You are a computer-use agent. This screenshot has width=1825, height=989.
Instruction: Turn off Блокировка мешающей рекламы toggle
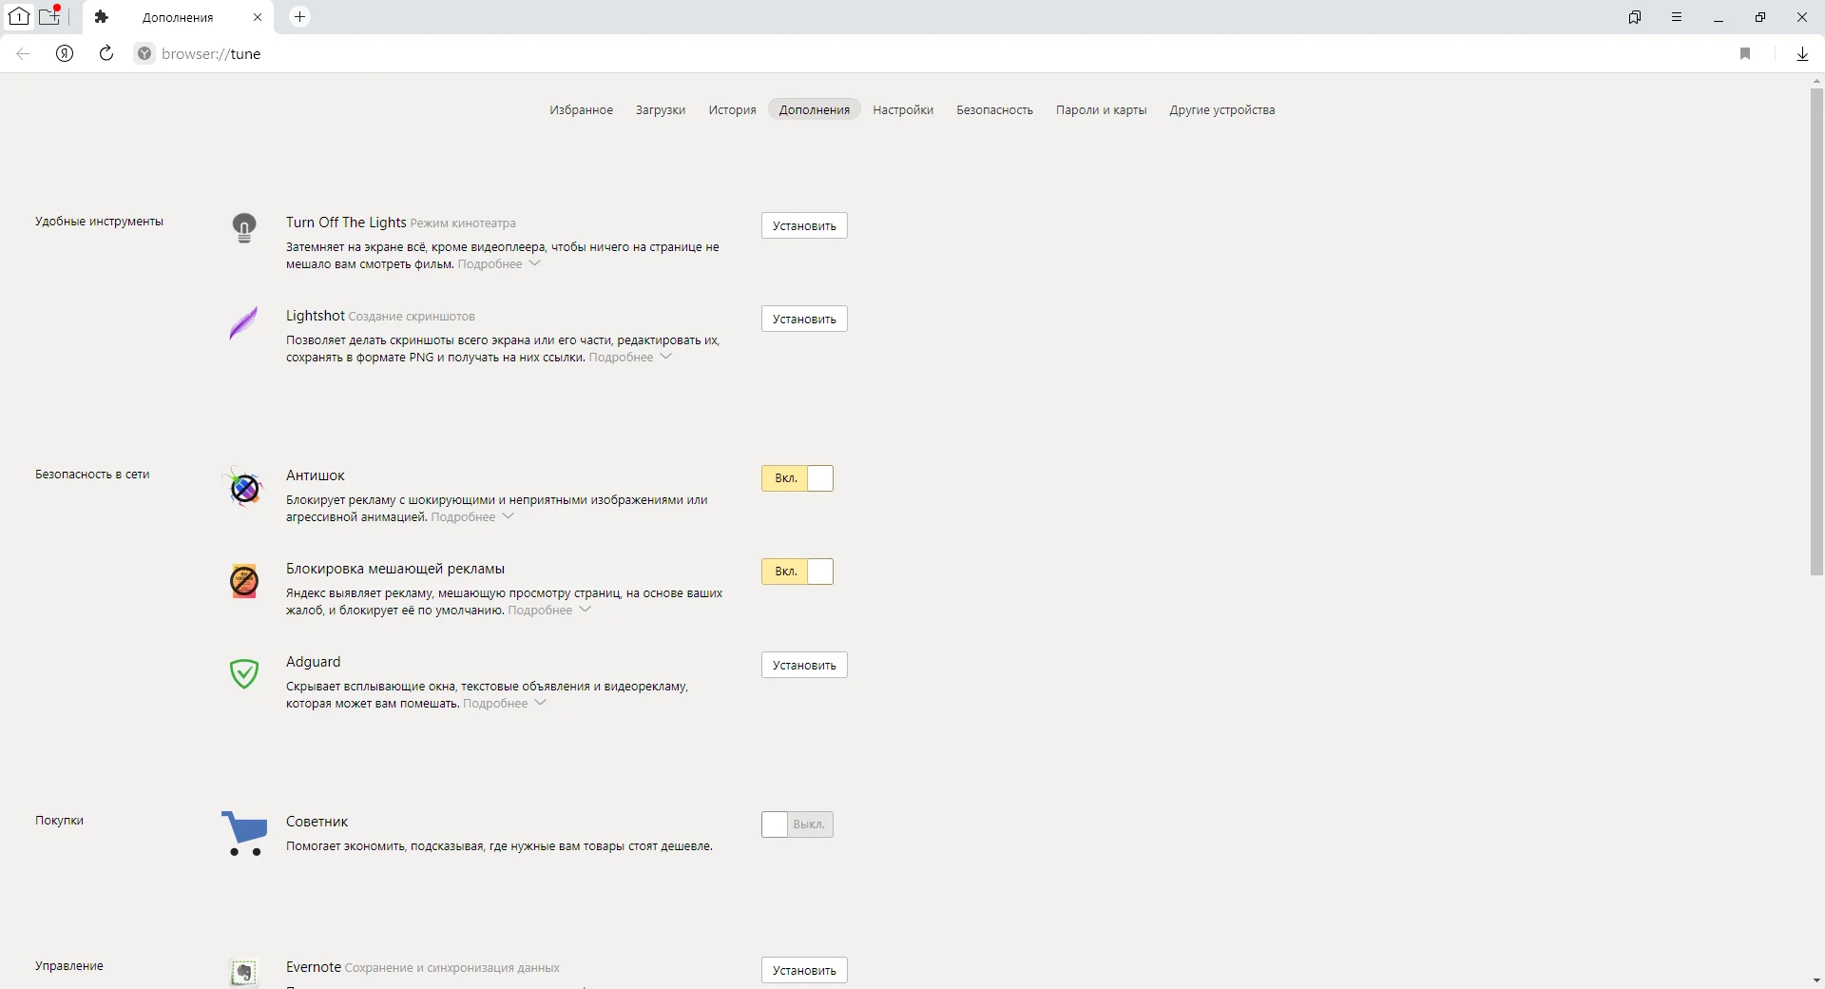pyautogui.click(x=797, y=572)
